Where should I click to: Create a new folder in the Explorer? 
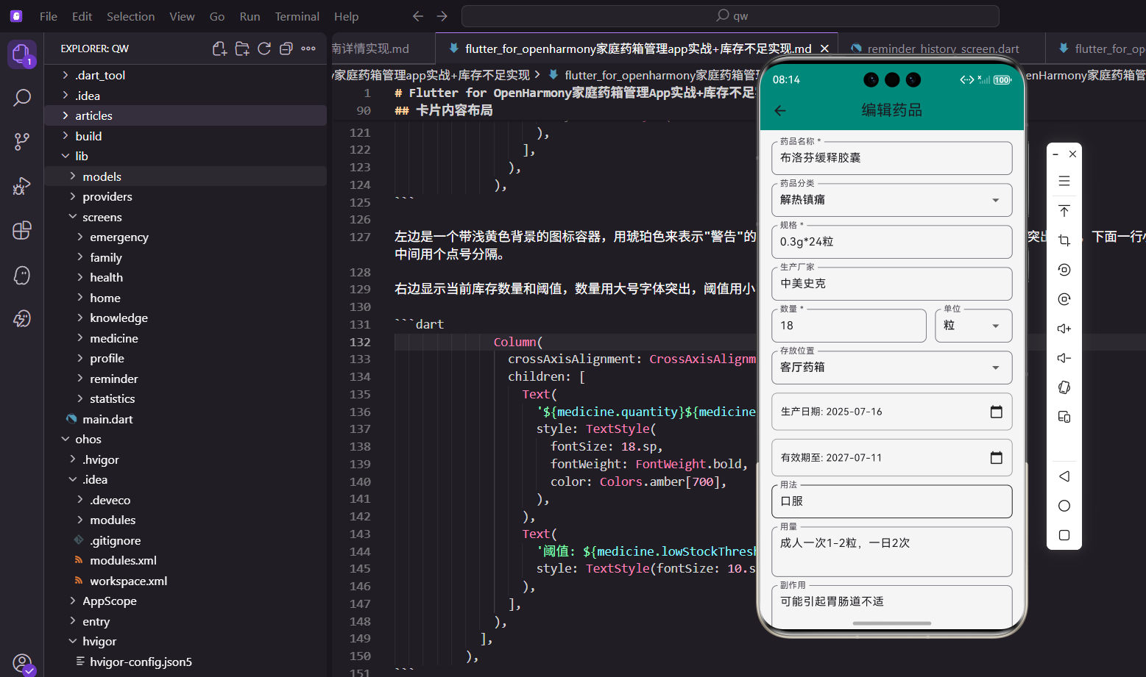pos(241,47)
